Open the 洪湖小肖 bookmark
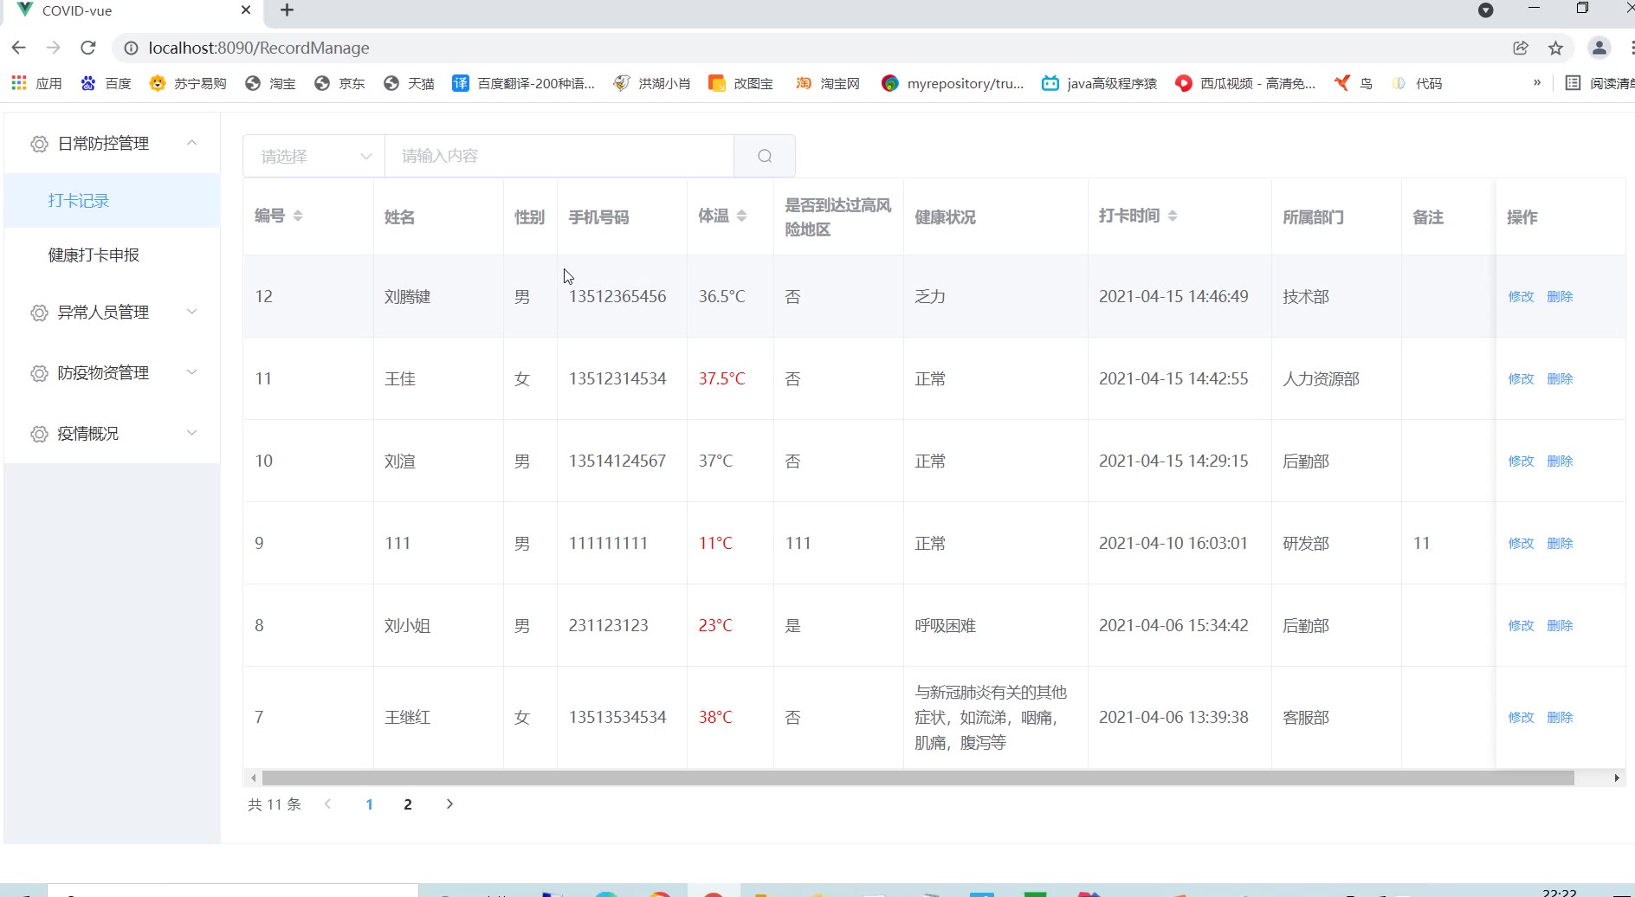 652,83
